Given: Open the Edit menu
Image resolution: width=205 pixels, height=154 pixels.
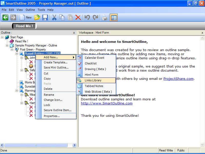Looking at the screenshot, I should [12, 10].
